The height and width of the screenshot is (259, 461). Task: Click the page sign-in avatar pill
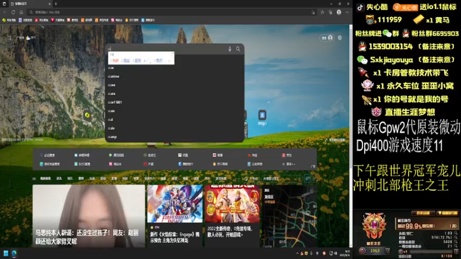(327, 38)
